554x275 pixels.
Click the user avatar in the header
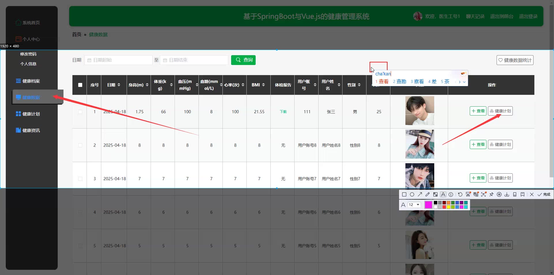418,16
